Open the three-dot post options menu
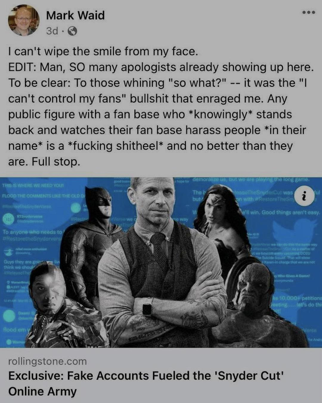The image size is (322, 403). 308,13
